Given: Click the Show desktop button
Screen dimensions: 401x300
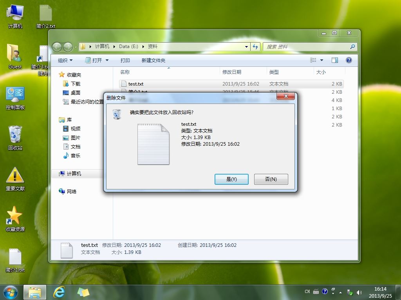Looking at the screenshot, I should [398, 292].
